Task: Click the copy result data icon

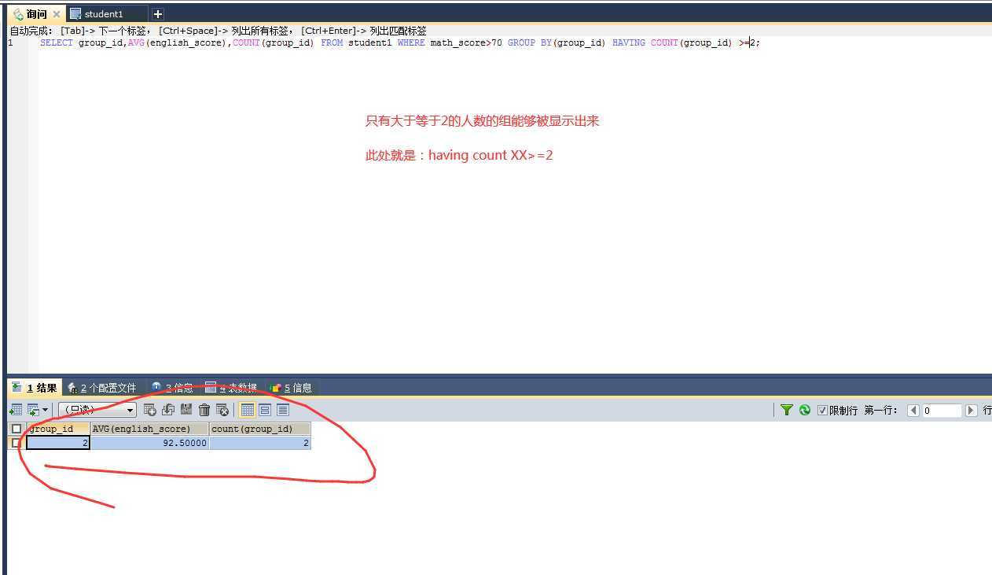Action: click(x=34, y=410)
